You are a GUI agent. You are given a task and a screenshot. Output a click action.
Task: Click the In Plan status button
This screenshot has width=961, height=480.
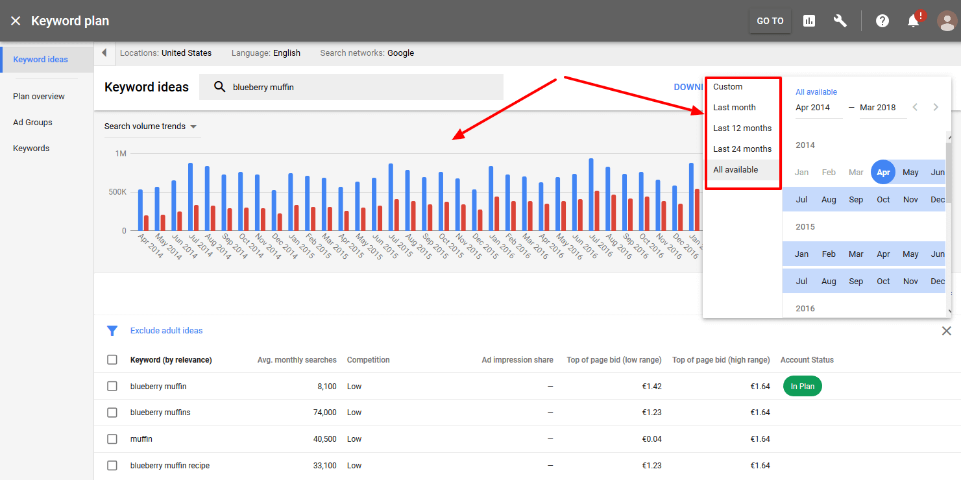[x=803, y=386]
